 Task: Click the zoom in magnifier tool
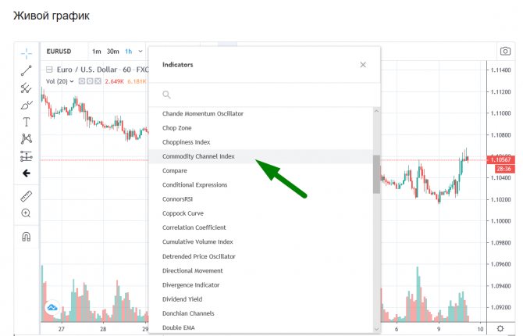pos(27,213)
